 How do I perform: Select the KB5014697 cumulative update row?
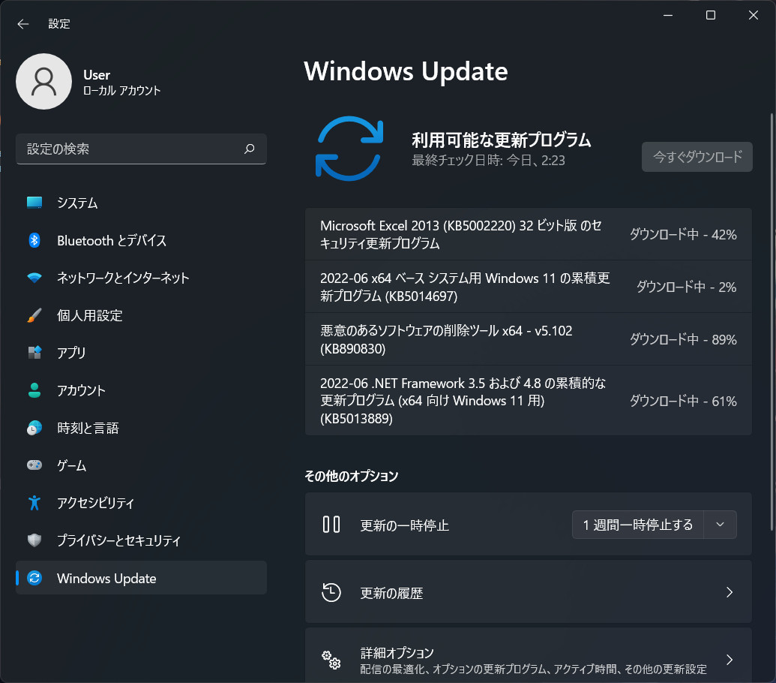coord(528,287)
